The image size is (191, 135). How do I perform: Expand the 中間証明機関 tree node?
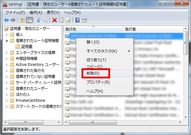7,59
